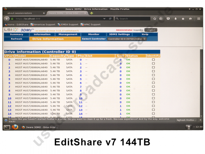The height and width of the screenshot is (154, 205).
Task: Open the terminal icon in taskbar
Action: [7, 127]
